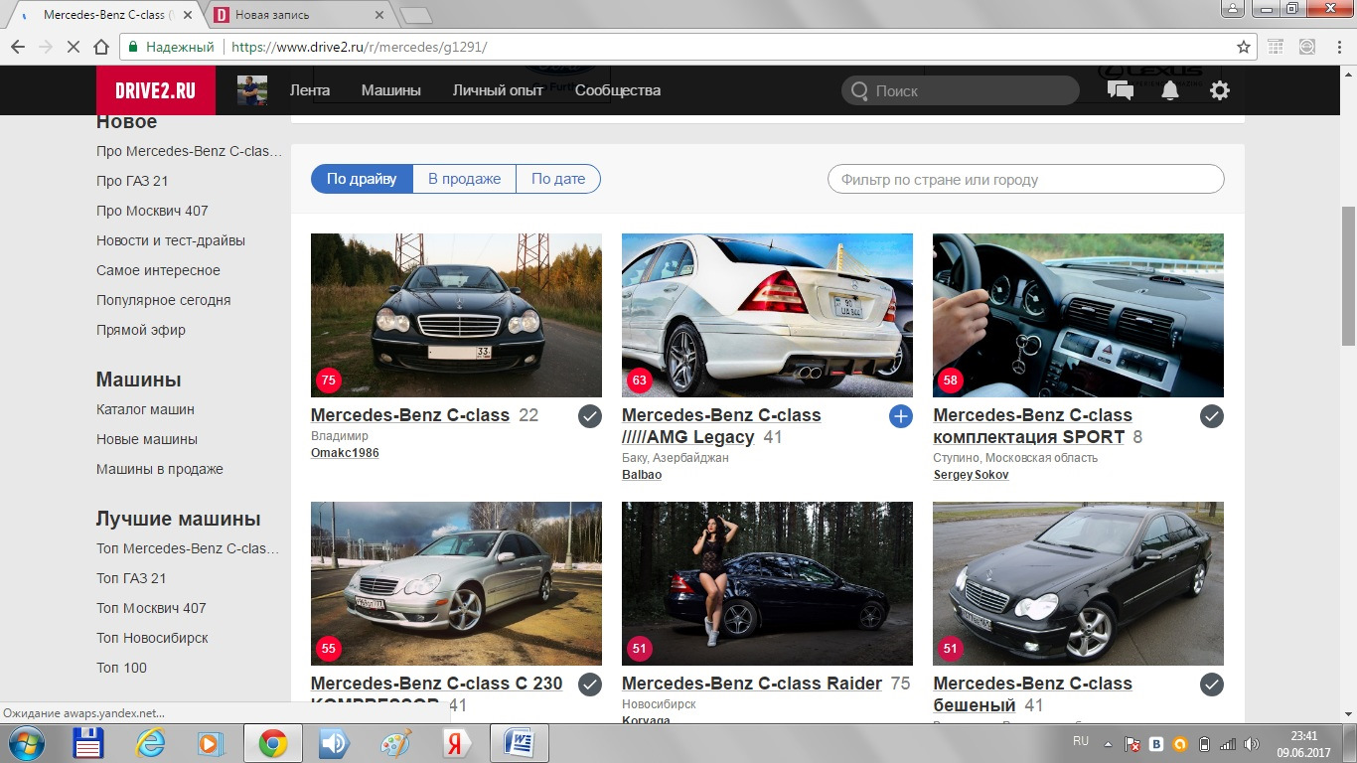Open Новости и тест-драйвы link
Image resolution: width=1357 pixels, height=763 pixels.
click(171, 240)
